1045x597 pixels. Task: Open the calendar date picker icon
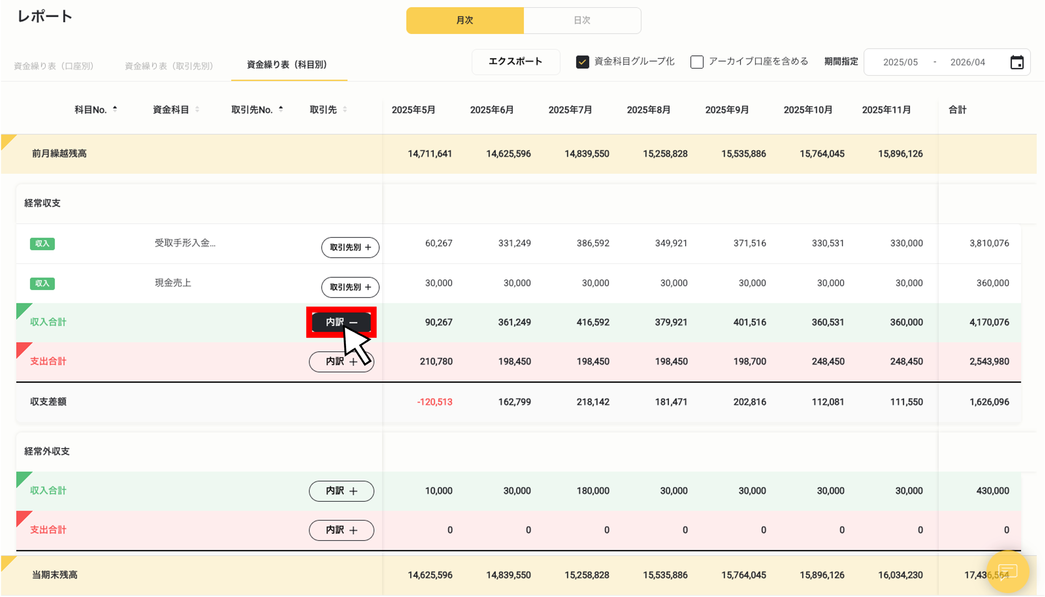click(x=1017, y=62)
